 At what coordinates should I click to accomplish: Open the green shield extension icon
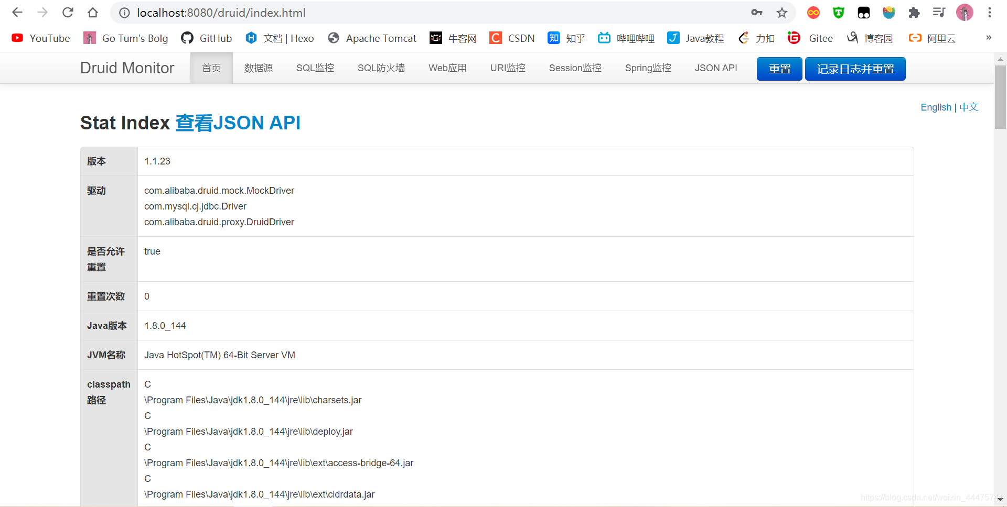tap(839, 13)
